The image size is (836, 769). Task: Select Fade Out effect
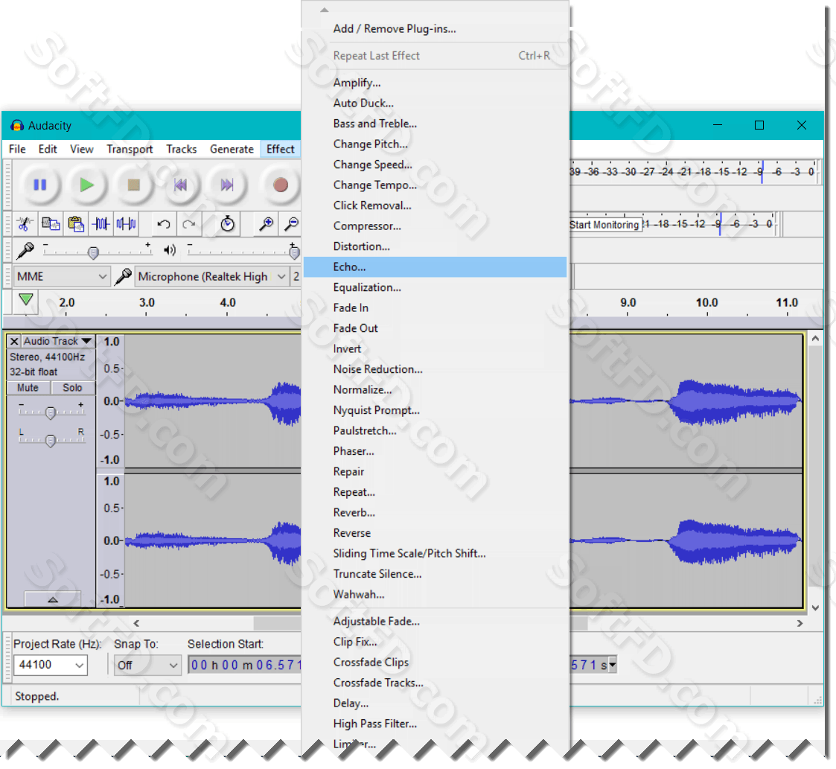[x=435, y=328]
